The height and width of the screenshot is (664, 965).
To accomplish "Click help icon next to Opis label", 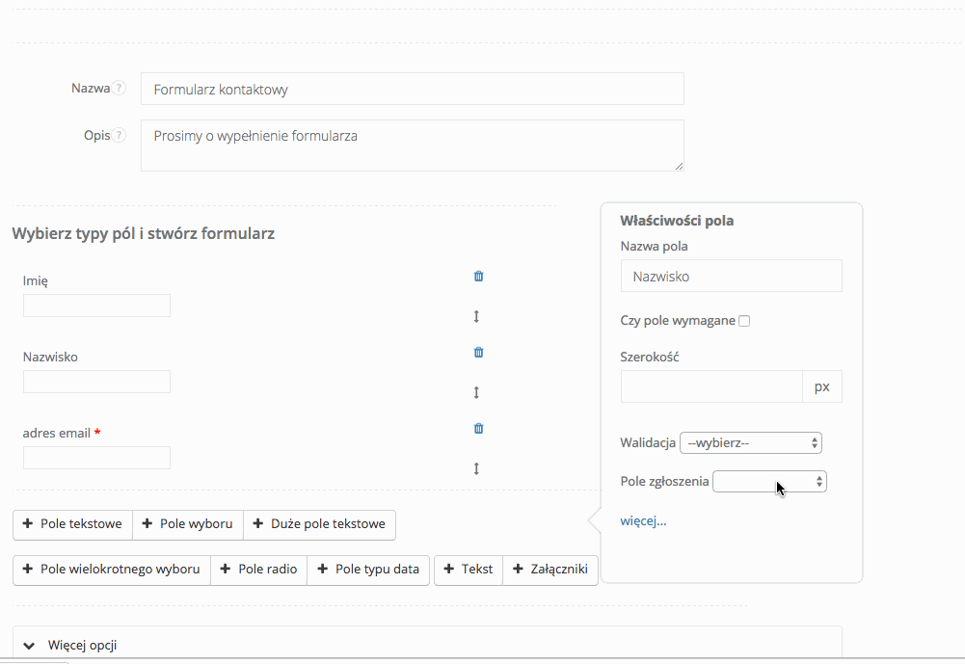I will click(119, 135).
